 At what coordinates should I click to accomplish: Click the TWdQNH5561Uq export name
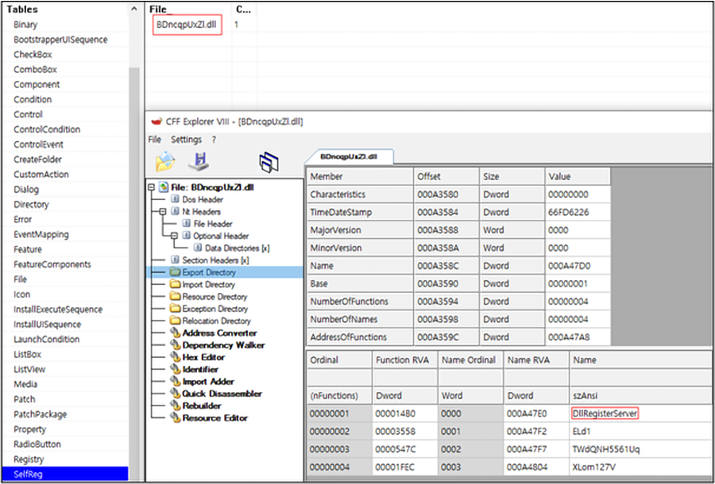pos(606,449)
